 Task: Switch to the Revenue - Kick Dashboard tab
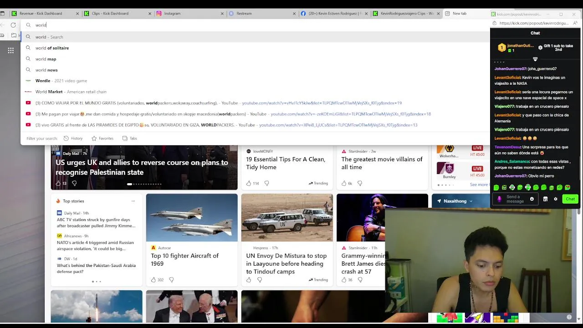(x=40, y=13)
